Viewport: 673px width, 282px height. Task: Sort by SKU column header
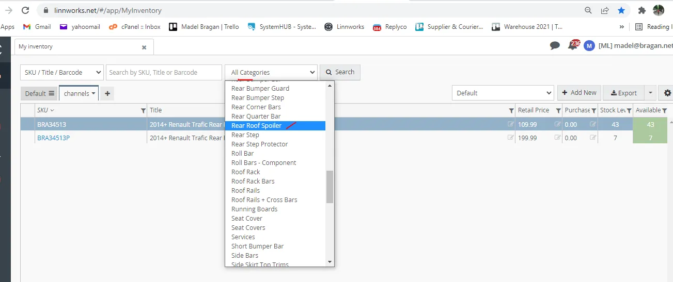tap(45, 110)
